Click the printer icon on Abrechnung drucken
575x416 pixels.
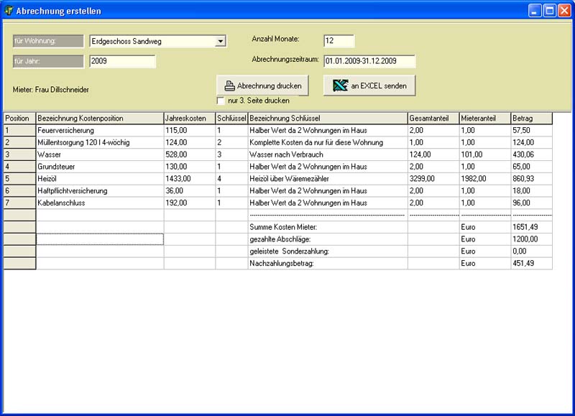point(229,85)
